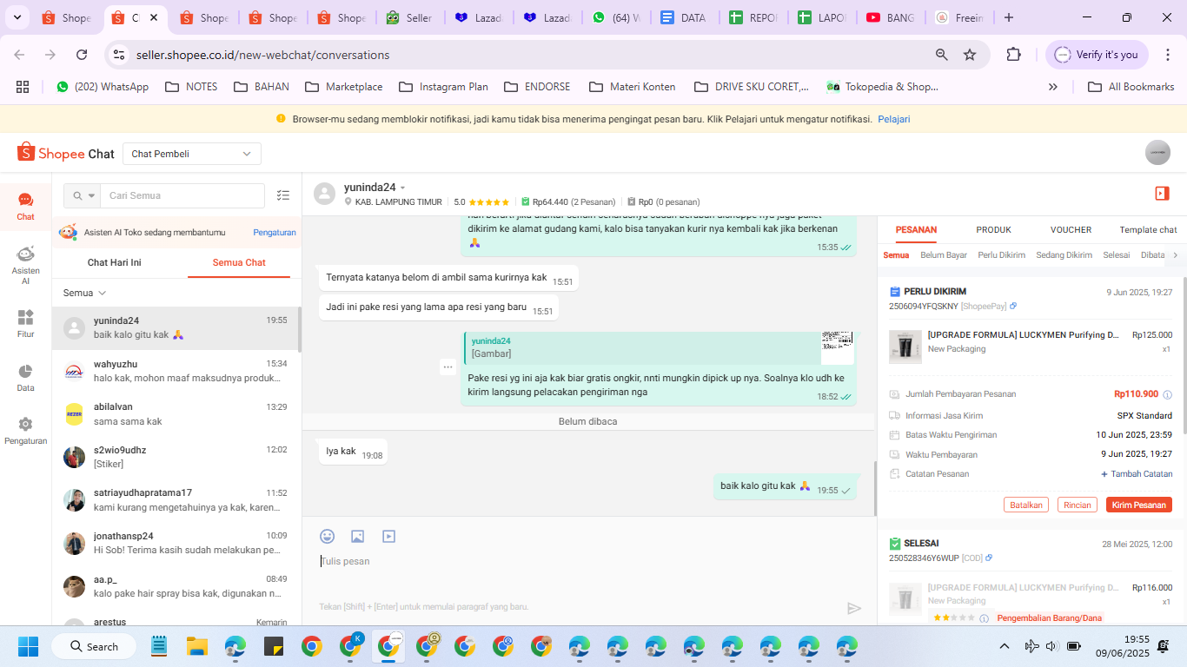The image size is (1187, 667).
Task: Open the PRODUK tab in the side panel
Action: 993,230
